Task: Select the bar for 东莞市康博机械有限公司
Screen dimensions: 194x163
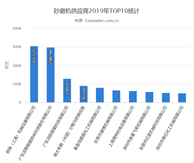Action: pos(116,97)
